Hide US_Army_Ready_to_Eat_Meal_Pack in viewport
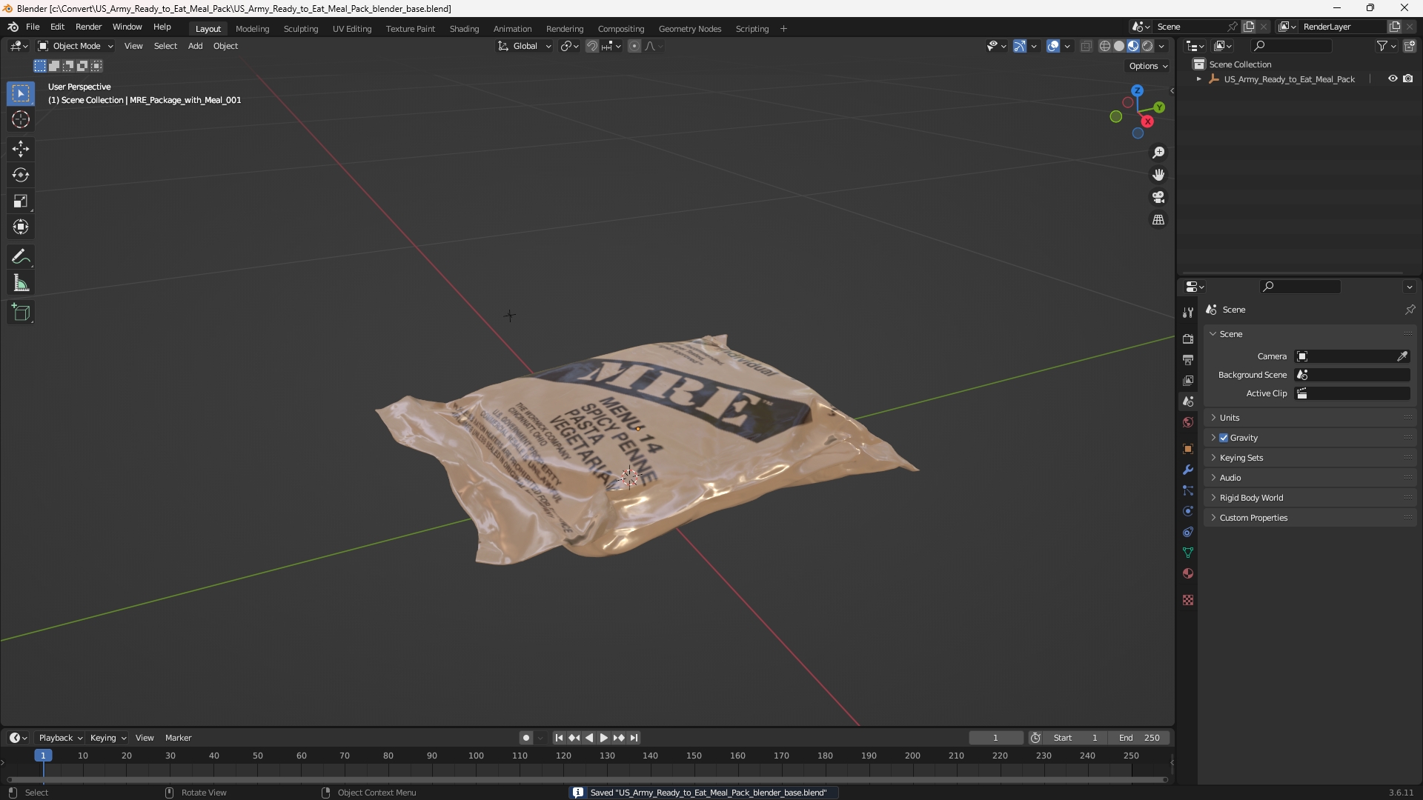Image resolution: width=1423 pixels, height=800 pixels. (1393, 79)
